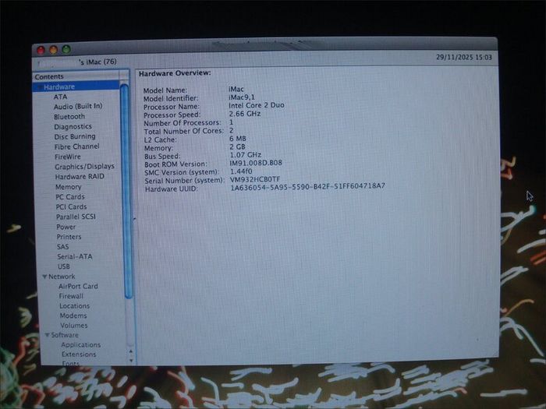Select Graphics/Displays entry
This screenshot has height=409, width=546.
coord(84,167)
